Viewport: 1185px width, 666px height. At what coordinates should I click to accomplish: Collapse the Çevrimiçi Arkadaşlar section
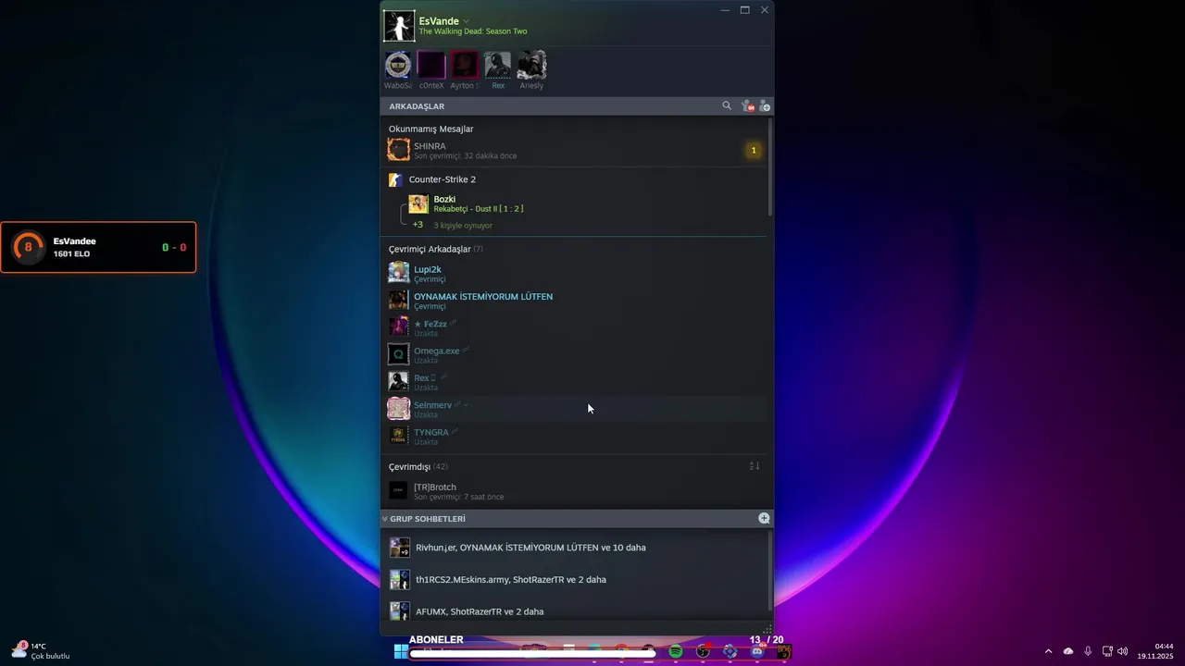pyautogui.click(x=436, y=249)
